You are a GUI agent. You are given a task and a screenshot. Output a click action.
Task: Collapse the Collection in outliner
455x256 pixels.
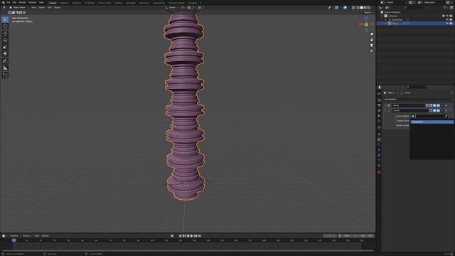pos(382,16)
